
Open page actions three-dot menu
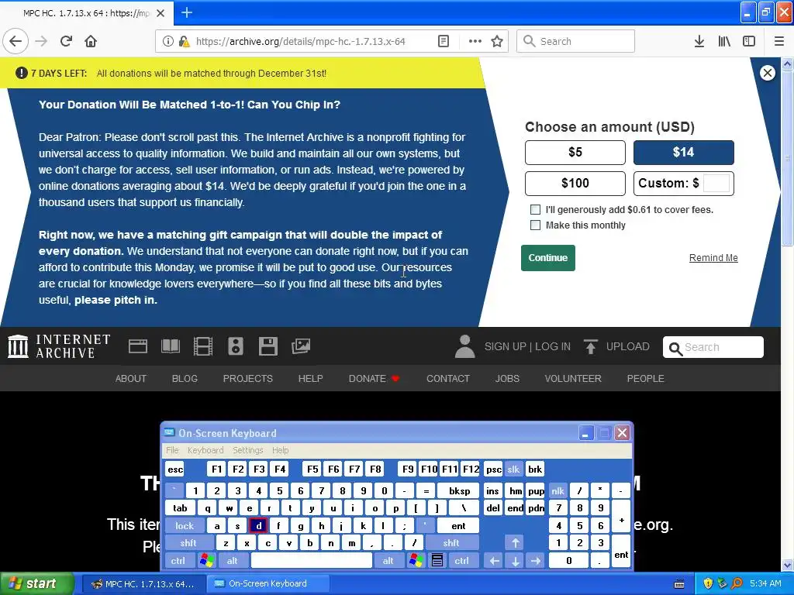[475, 42]
